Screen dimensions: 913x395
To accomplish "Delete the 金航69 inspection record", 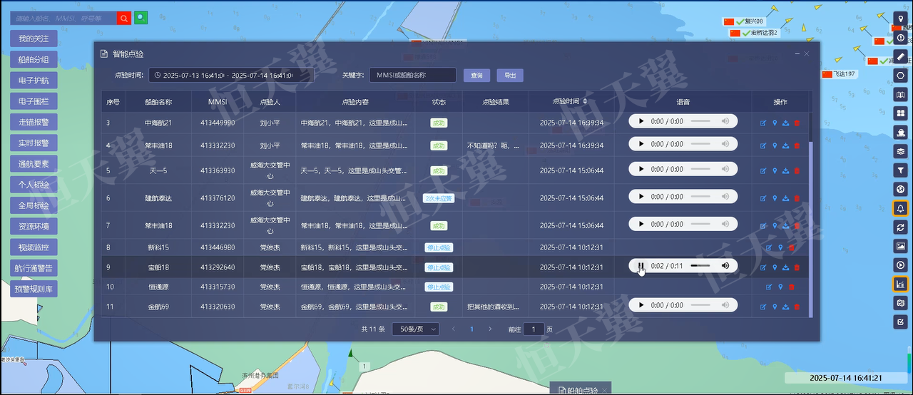I will pos(797,307).
